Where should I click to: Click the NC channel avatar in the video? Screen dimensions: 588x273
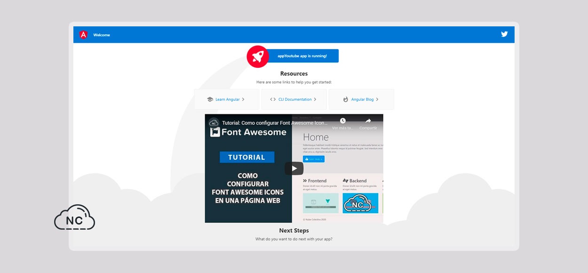(x=214, y=123)
